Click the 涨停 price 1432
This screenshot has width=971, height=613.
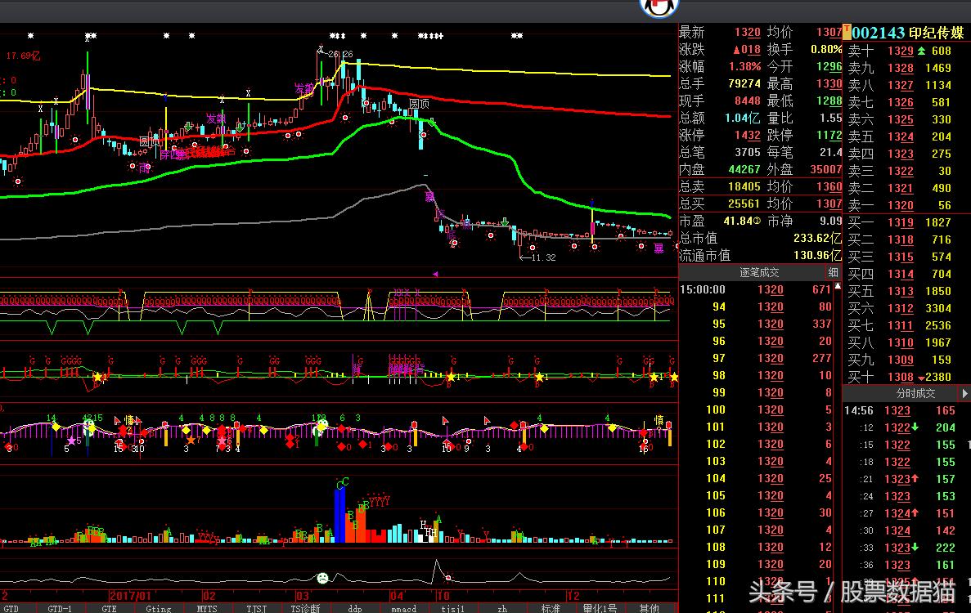pyautogui.click(x=748, y=135)
